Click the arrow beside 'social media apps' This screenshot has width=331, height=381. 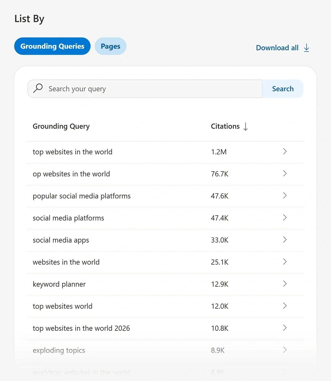pyautogui.click(x=285, y=240)
